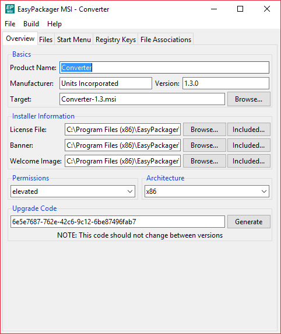The width and height of the screenshot is (281, 334).
Task: Click the Manufacturer input field
Action: pyautogui.click(x=106, y=83)
